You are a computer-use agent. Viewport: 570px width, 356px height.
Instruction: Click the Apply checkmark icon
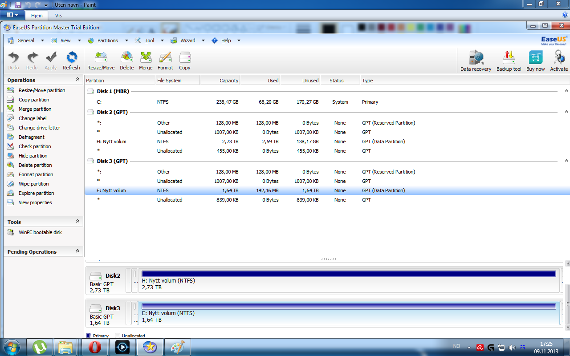coord(51,61)
